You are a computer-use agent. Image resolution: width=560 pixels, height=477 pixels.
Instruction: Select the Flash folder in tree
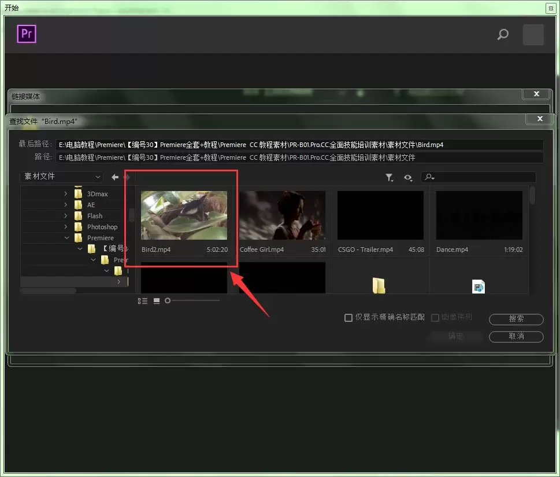[x=95, y=216]
